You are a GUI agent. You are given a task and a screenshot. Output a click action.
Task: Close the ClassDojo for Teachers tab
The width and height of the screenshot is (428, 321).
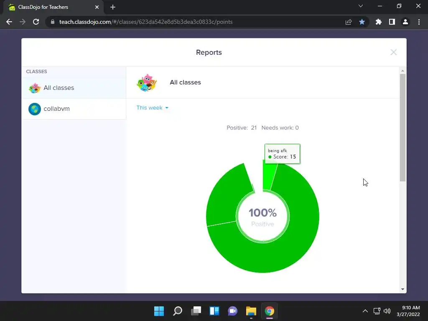coord(97,7)
